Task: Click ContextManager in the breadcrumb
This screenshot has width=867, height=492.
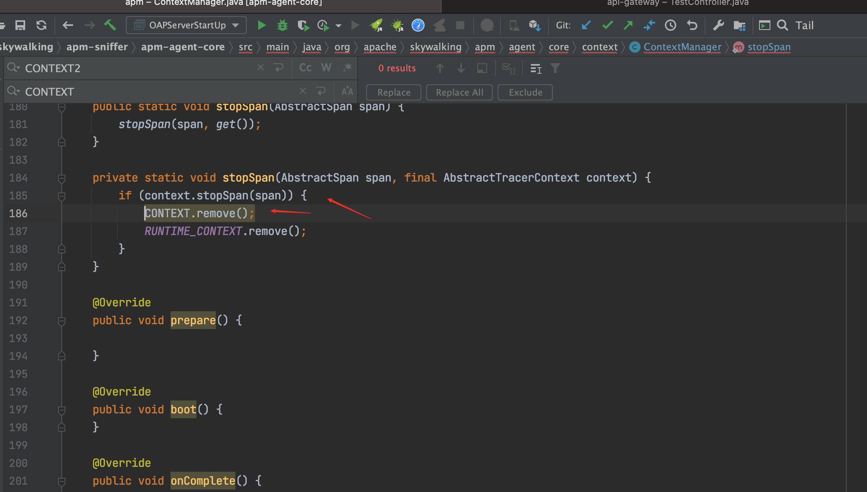Action: 682,47
